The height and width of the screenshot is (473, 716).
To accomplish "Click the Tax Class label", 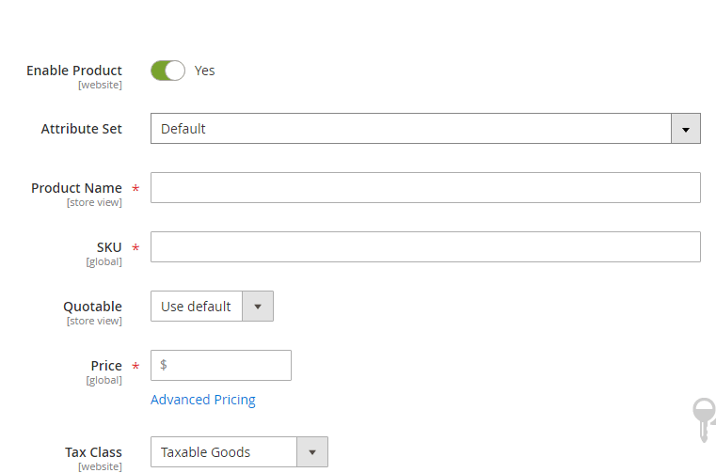I will (x=93, y=452).
